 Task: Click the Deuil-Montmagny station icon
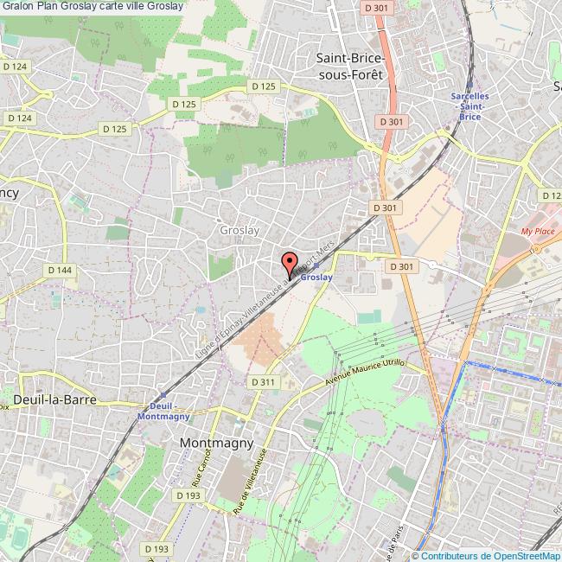[163, 395]
